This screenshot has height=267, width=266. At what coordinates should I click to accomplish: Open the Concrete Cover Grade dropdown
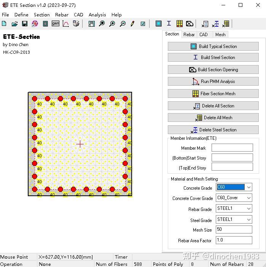coord(234,198)
